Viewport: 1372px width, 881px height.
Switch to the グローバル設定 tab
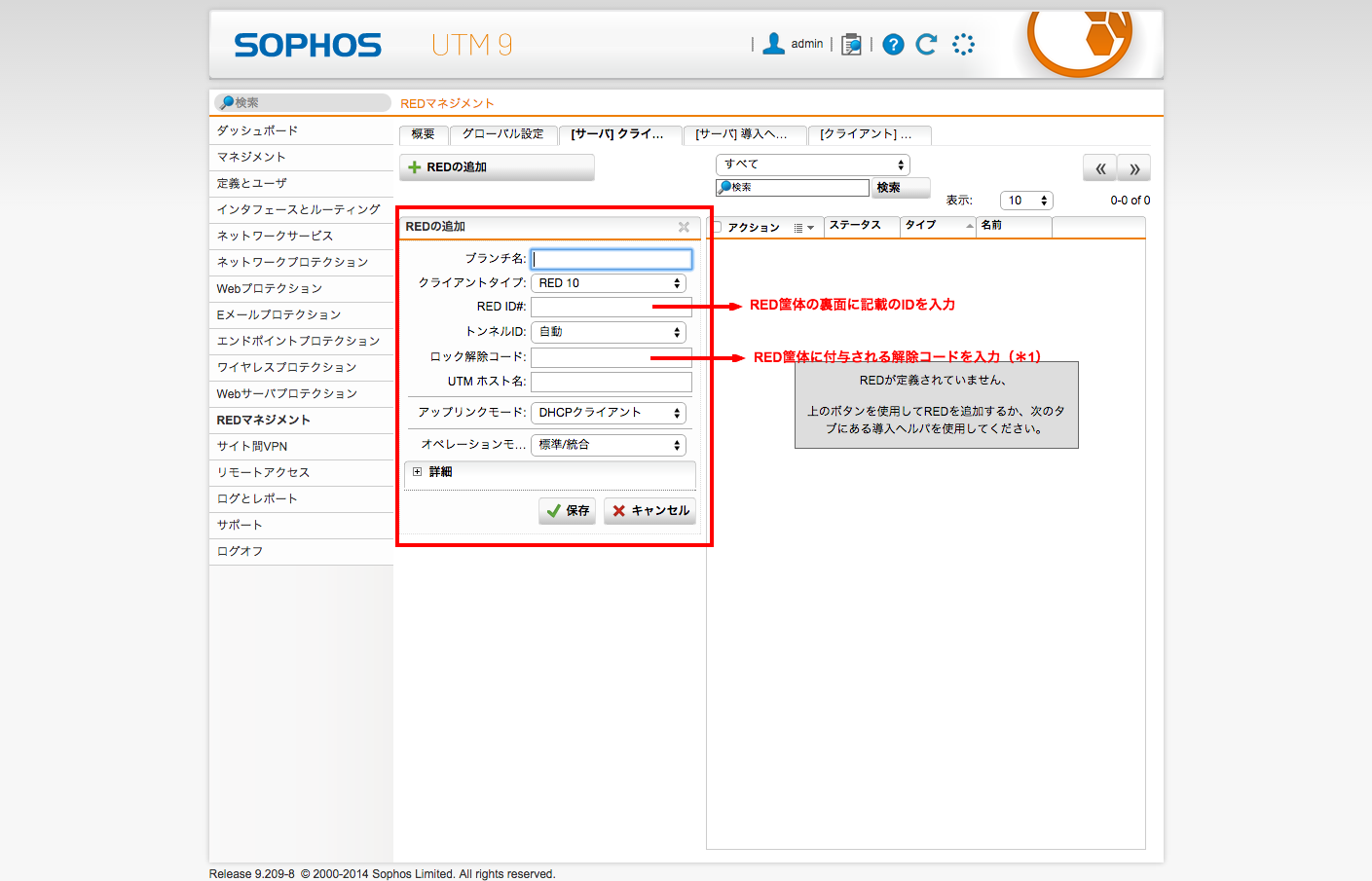point(503,134)
